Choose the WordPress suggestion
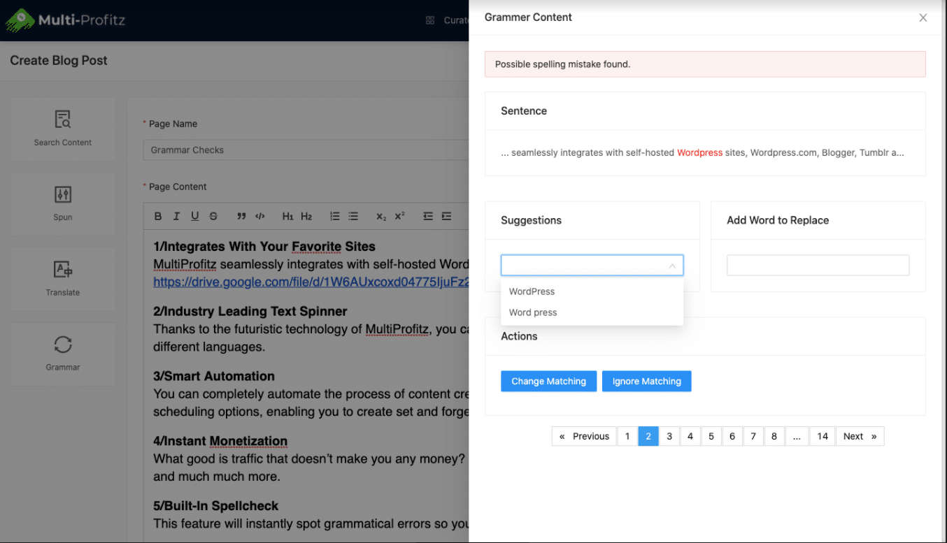 592,291
